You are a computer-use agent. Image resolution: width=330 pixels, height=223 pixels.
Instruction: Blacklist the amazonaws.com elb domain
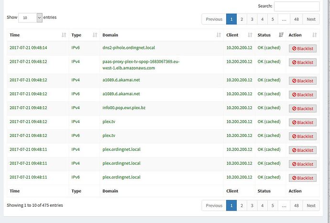(302, 62)
